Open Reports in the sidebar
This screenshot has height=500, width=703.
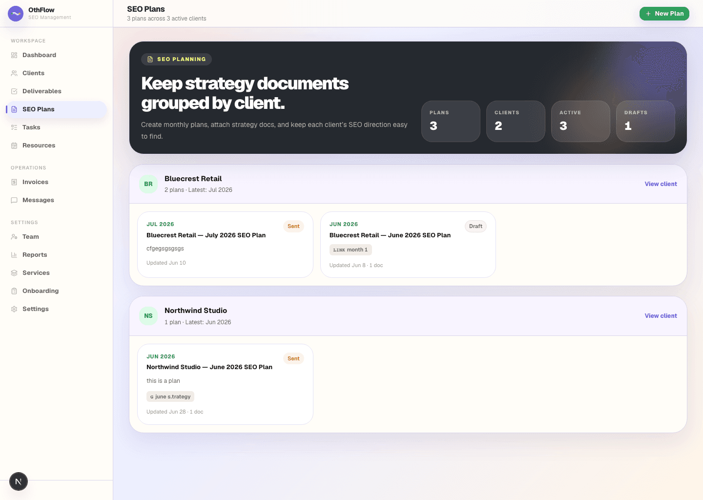click(x=56, y=255)
